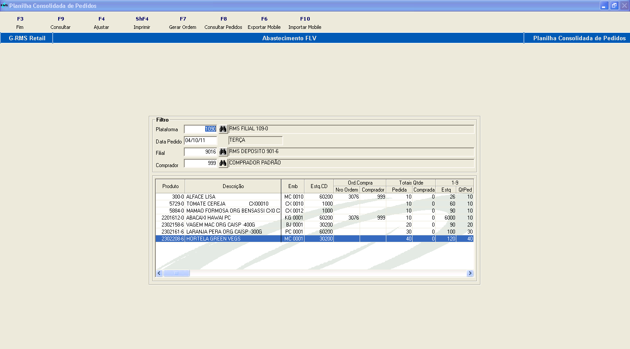Click the horizontal scrollbar thumb in grid
Image resolution: width=630 pixels, height=349 pixels.
176,273
